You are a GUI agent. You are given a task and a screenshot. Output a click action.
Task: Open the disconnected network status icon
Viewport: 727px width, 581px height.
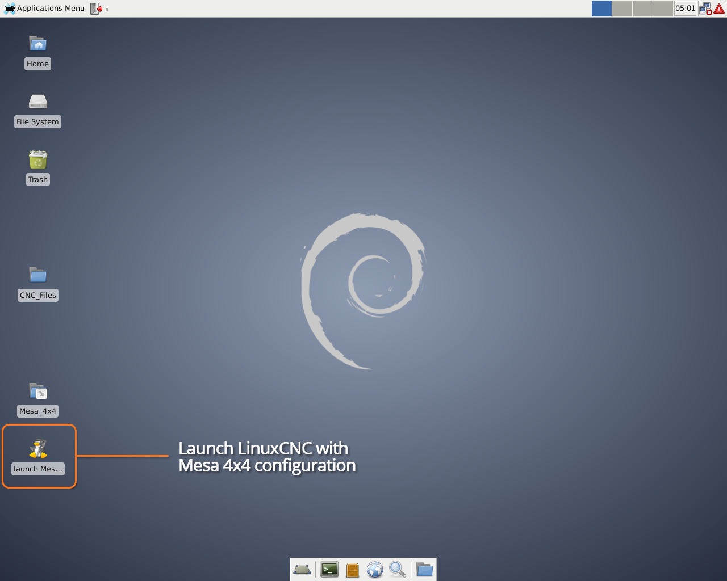705,9
